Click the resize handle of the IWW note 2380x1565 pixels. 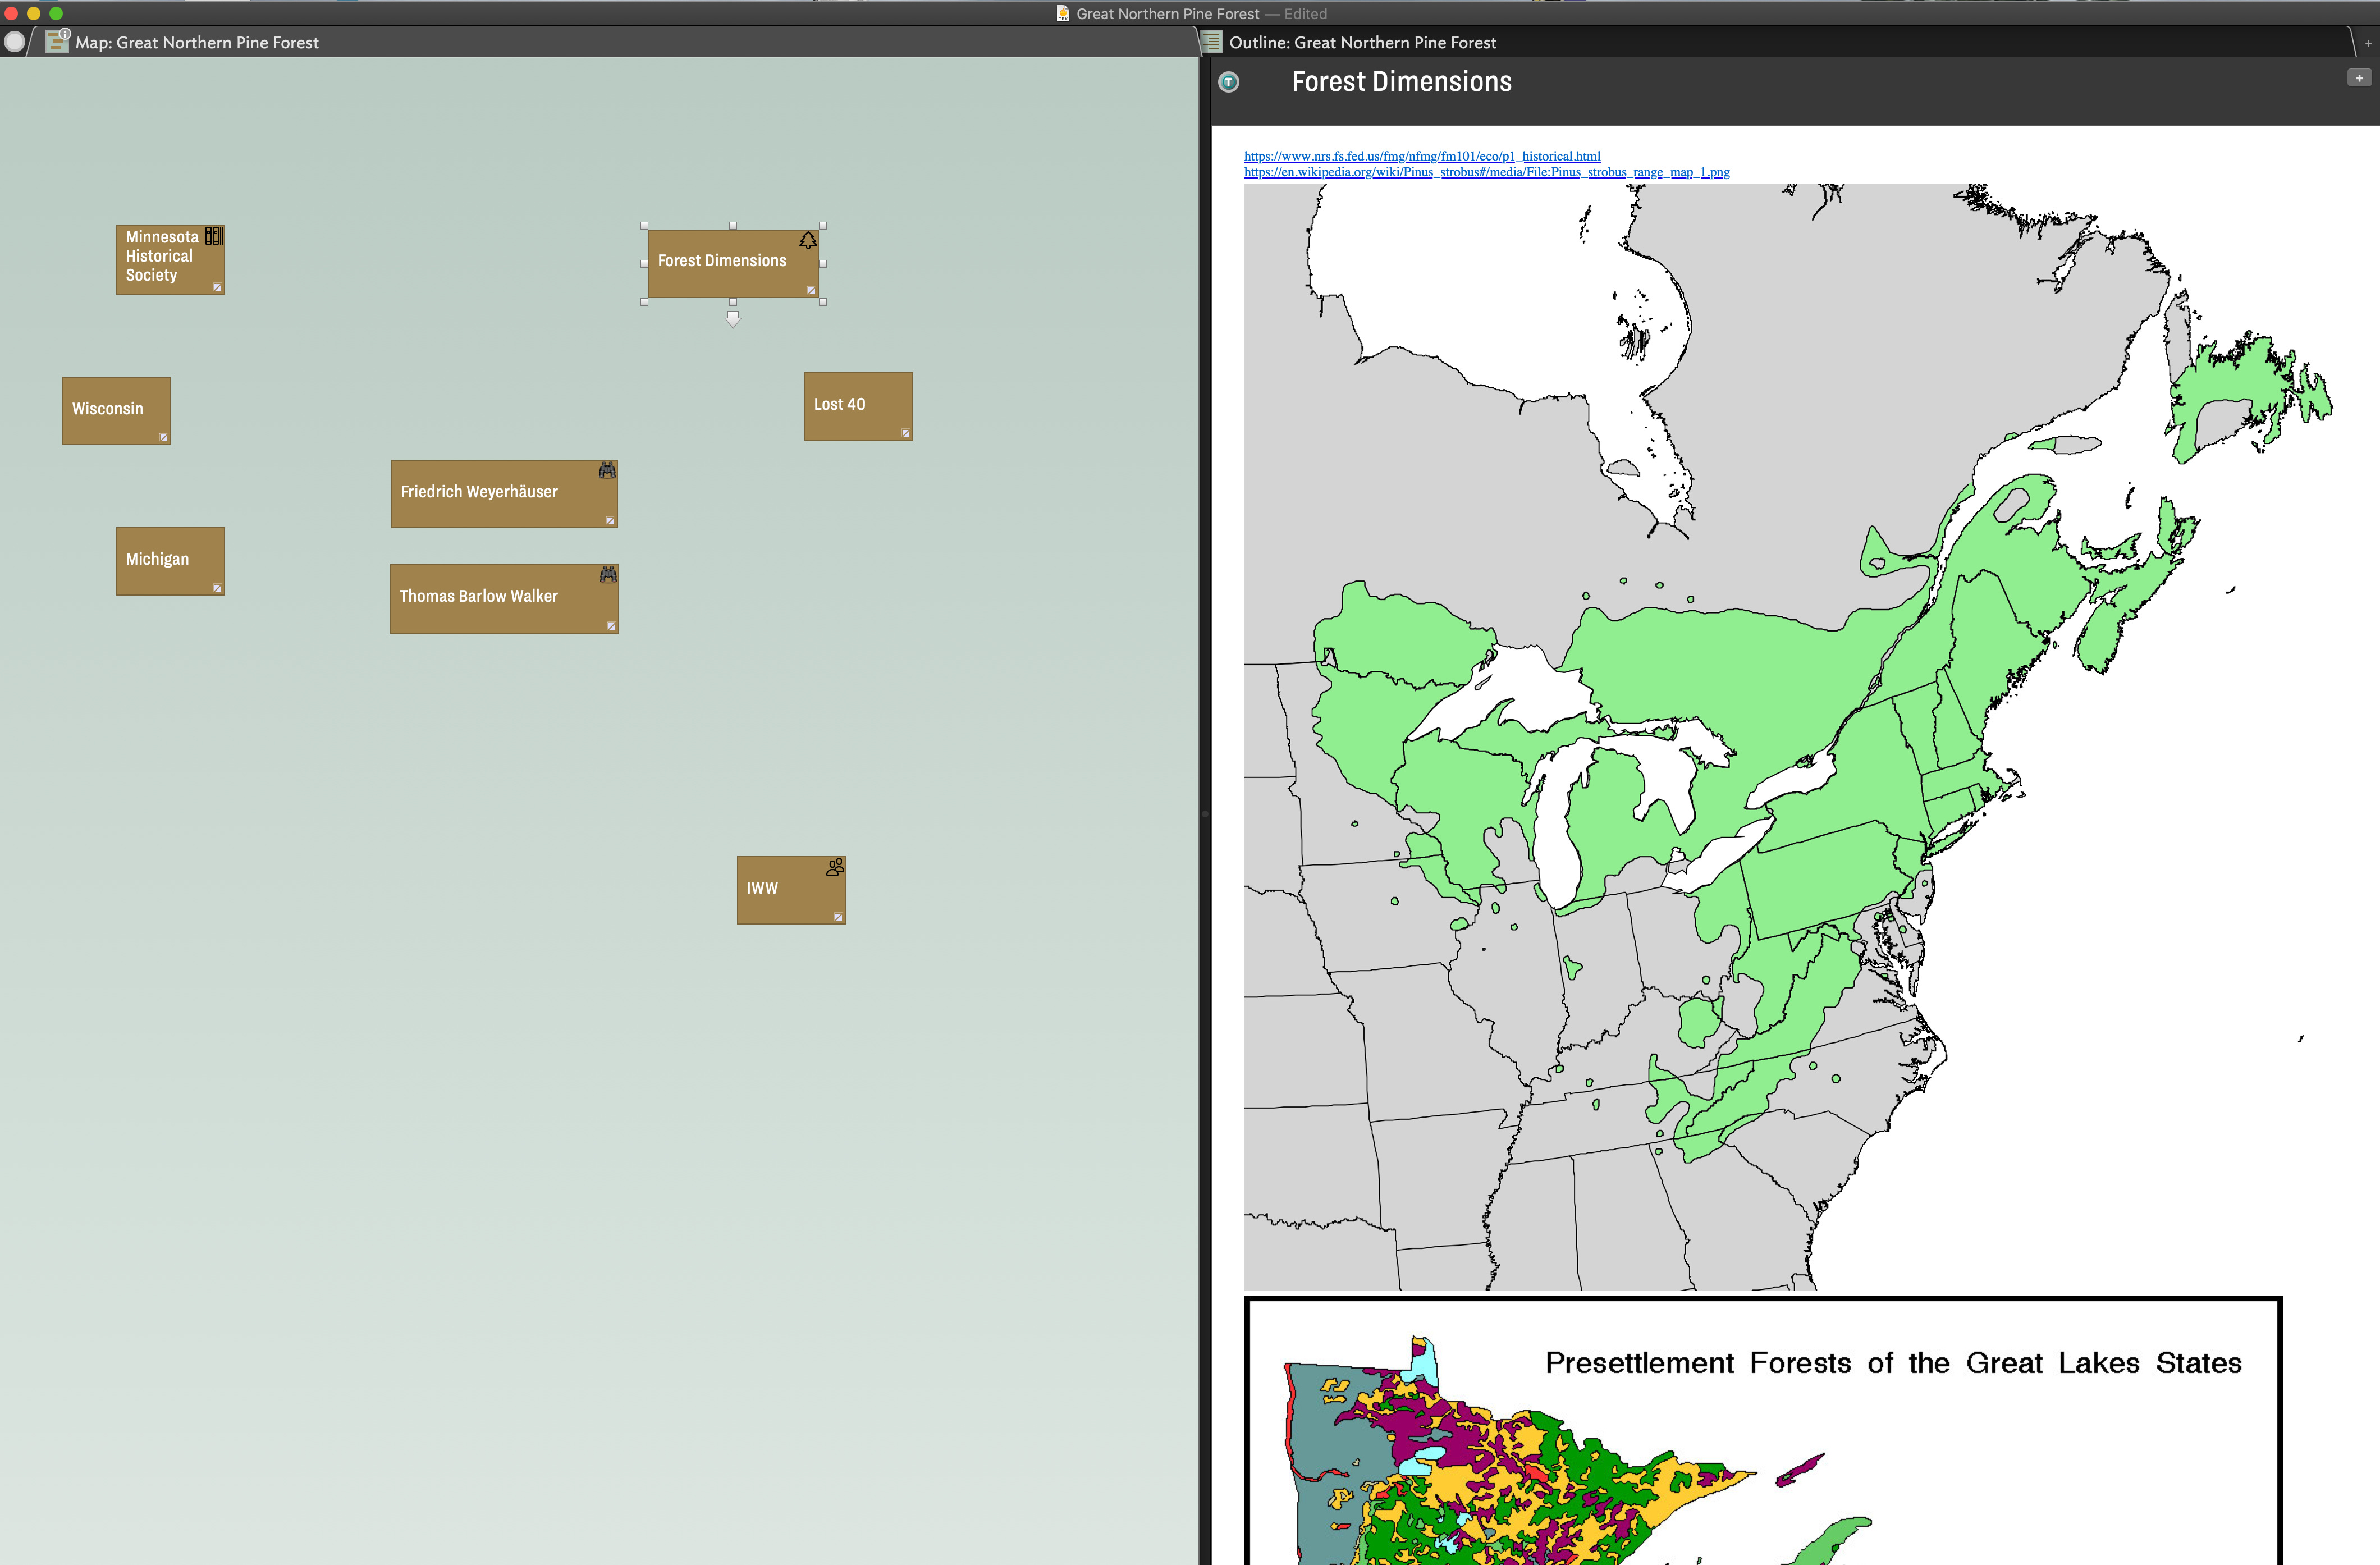pos(838,917)
